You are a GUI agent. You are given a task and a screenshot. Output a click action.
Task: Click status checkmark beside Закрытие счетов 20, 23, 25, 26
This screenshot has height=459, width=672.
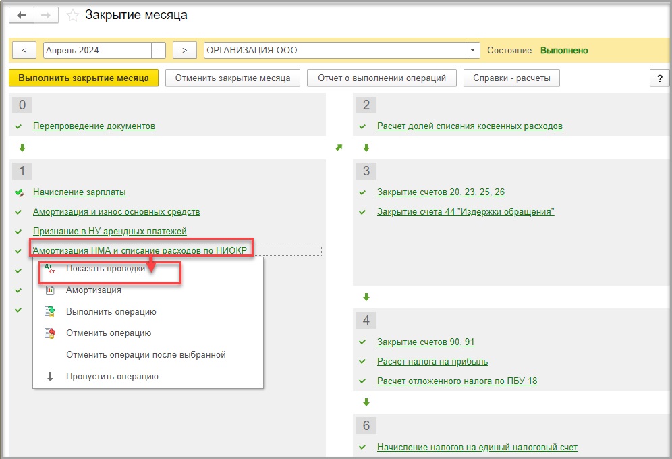pyautogui.click(x=362, y=192)
